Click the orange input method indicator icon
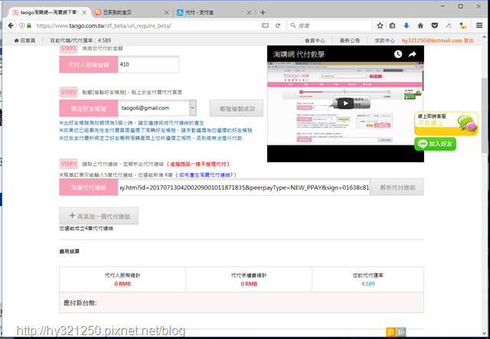This screenshot has width=490, height=339. click(390, 332)
